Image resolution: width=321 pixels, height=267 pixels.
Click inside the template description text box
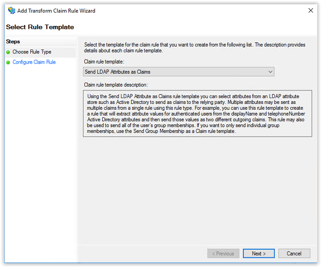click(x=197, y=114)
